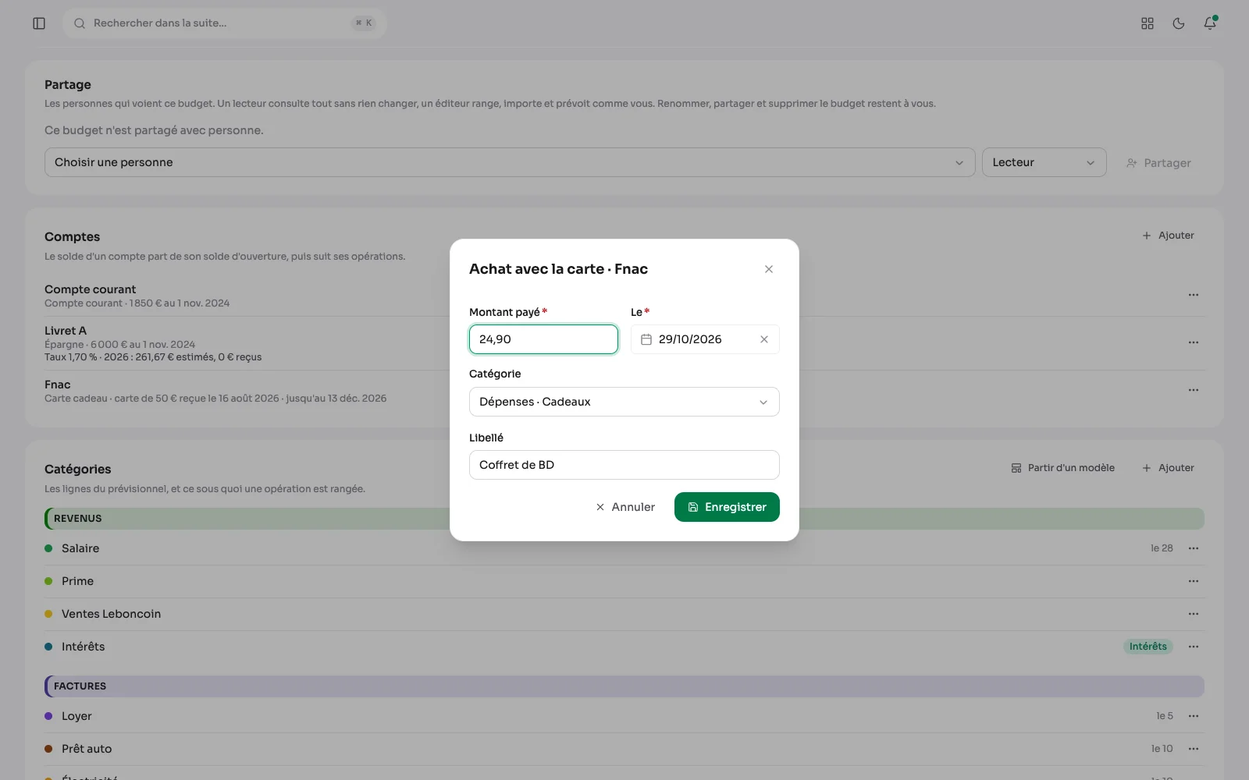
Task: Click the purple Loyer color dot
Action: click(48, 716)
